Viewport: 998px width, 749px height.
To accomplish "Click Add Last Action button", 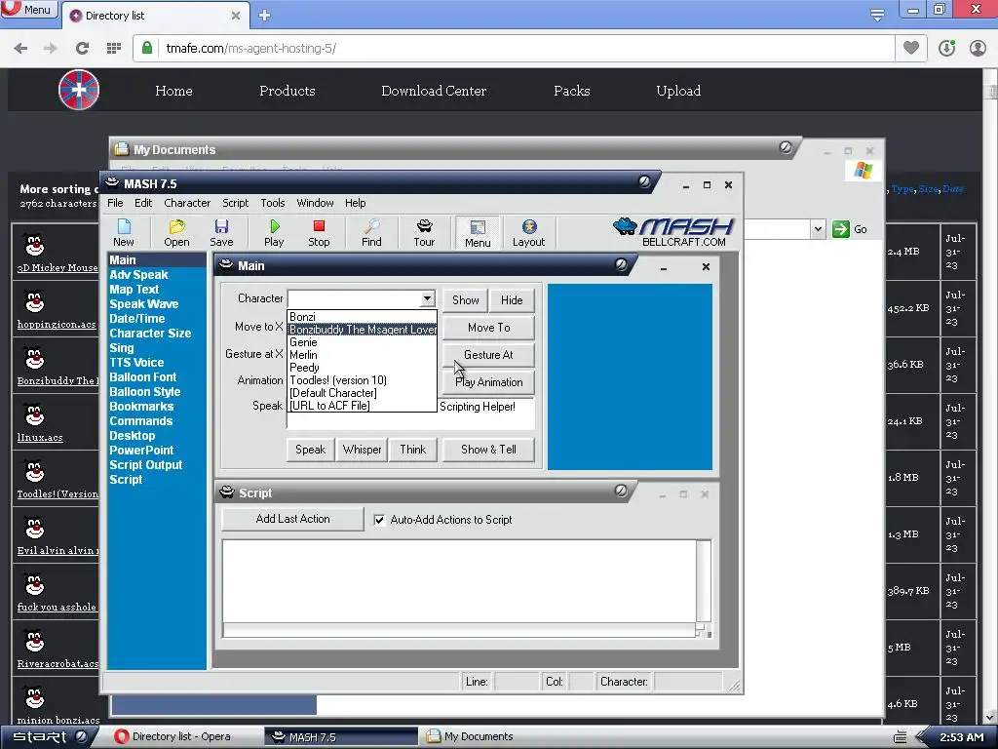I will (x=292, y=519).
